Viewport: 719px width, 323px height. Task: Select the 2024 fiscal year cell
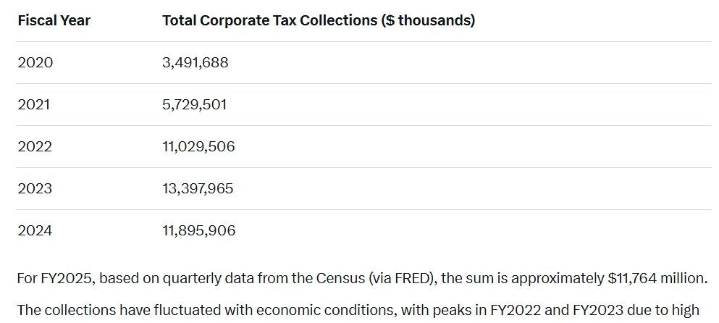click(35, 230)
